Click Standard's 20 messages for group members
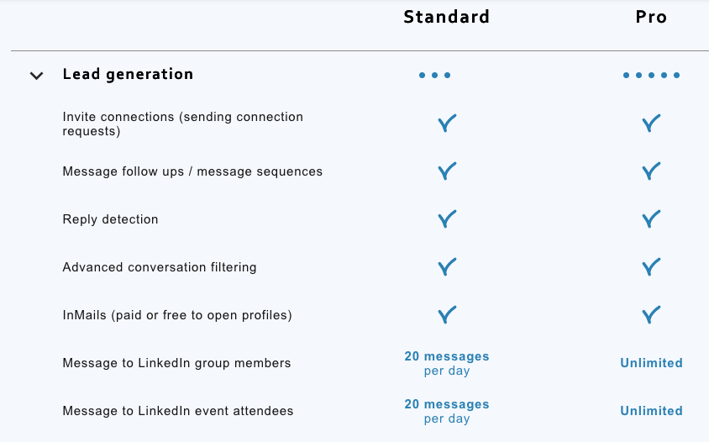 point(446,363)
